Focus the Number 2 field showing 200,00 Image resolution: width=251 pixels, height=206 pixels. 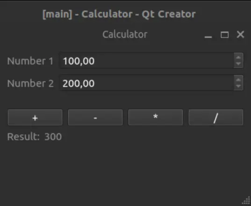[147, 83]
